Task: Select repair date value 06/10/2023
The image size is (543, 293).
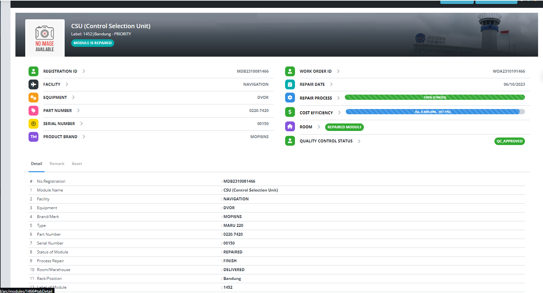Action: 514,84
